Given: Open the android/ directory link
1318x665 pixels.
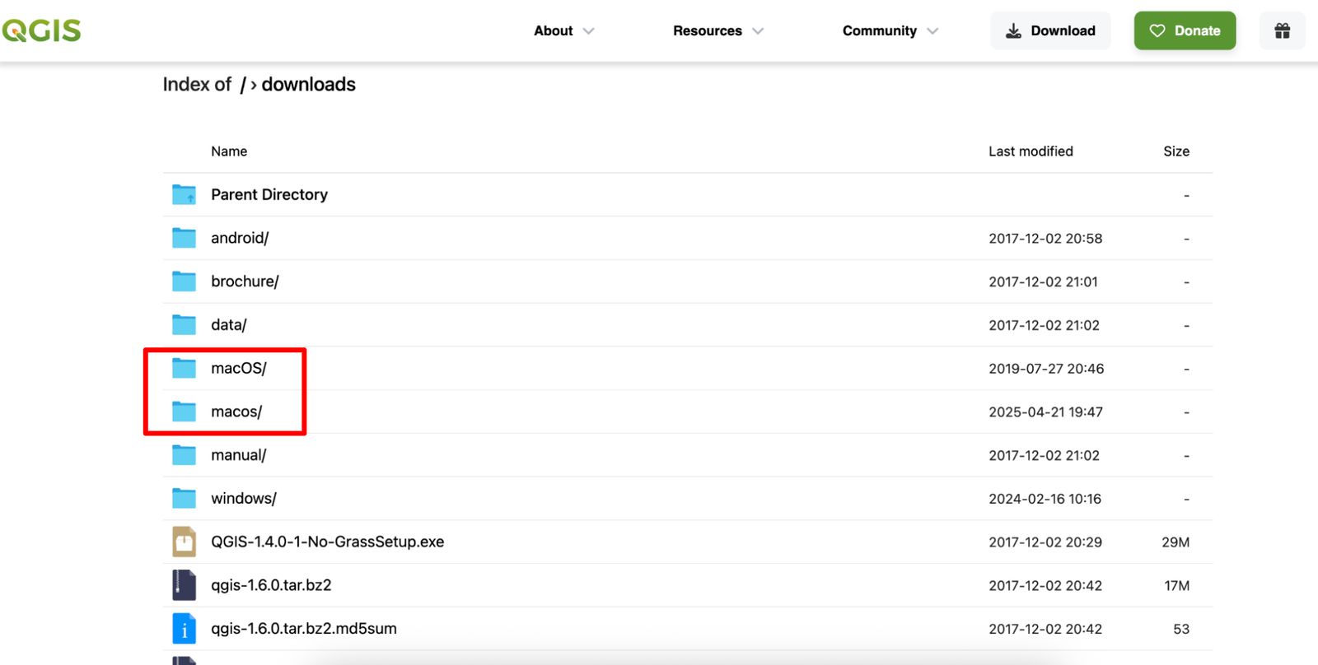Looking at the screenshot, I should pos(240,238).
